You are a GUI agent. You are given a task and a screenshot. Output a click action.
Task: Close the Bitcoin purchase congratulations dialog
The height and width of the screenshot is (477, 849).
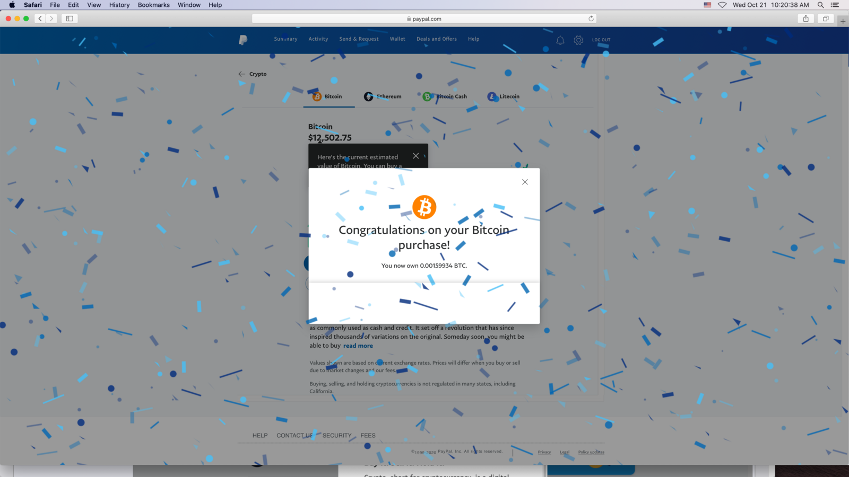pyautogui.click(x=525, y=182)
